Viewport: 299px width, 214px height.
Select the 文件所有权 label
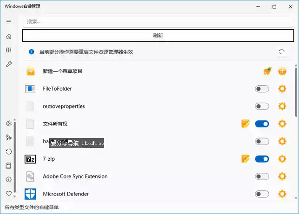55,124
